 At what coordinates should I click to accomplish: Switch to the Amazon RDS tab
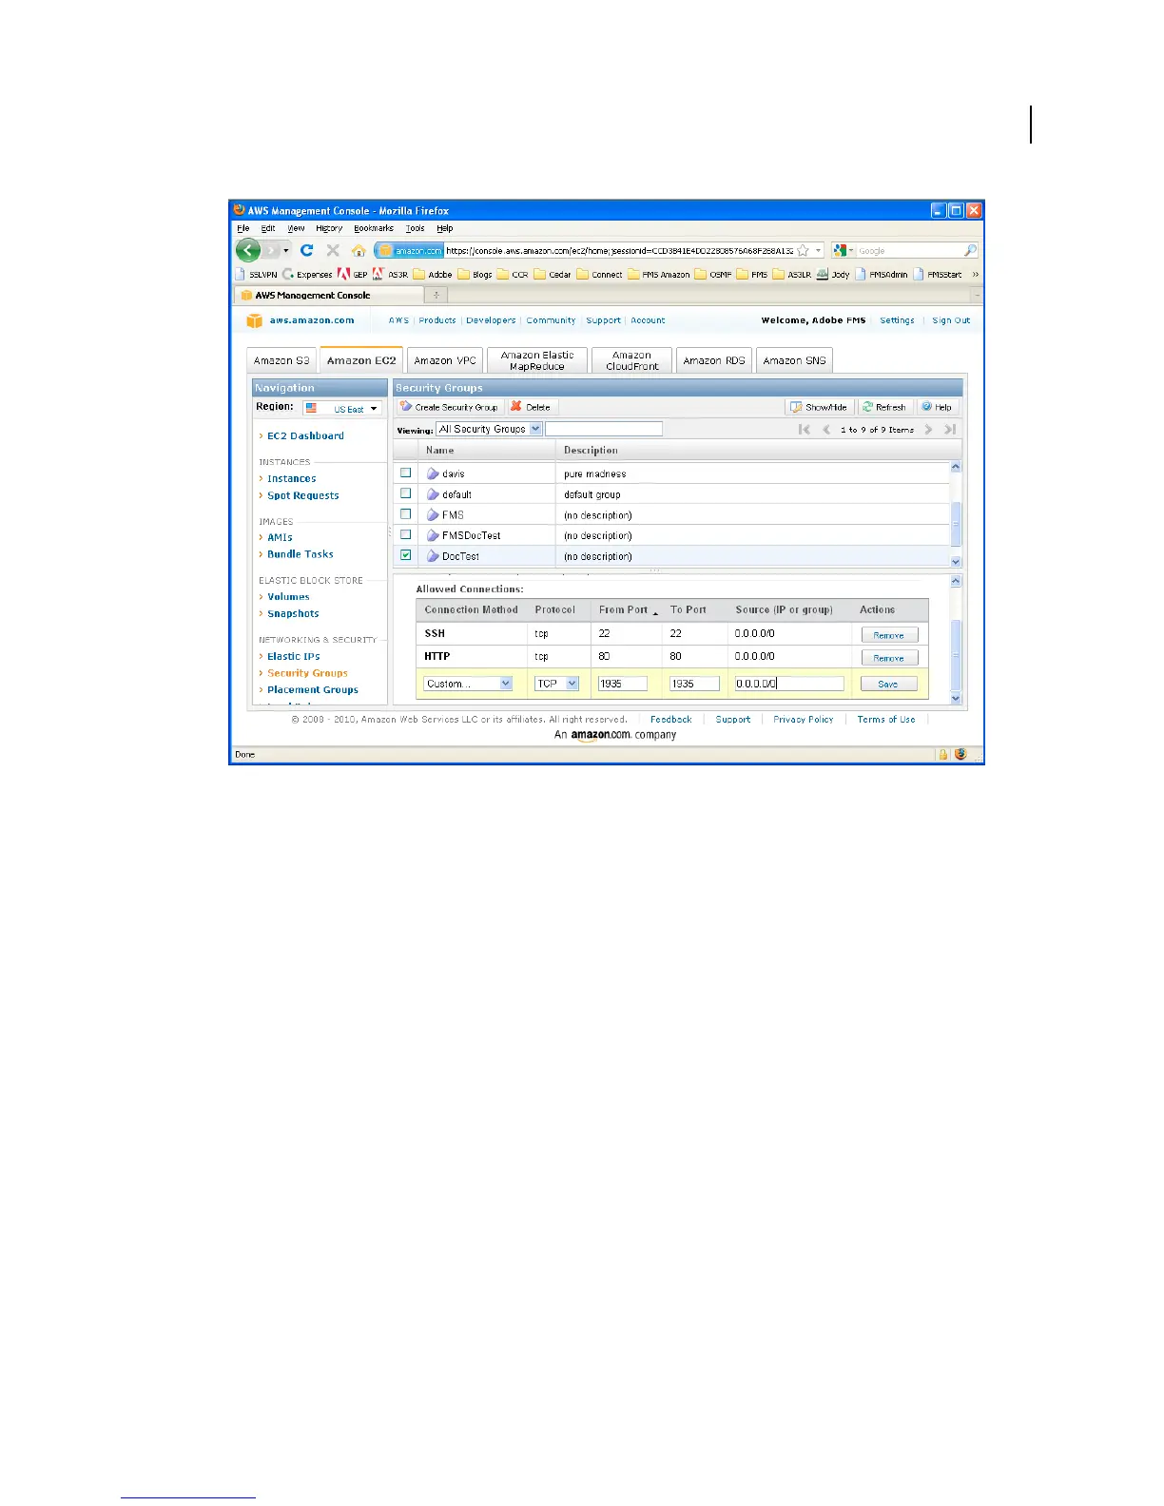point(714,360)
